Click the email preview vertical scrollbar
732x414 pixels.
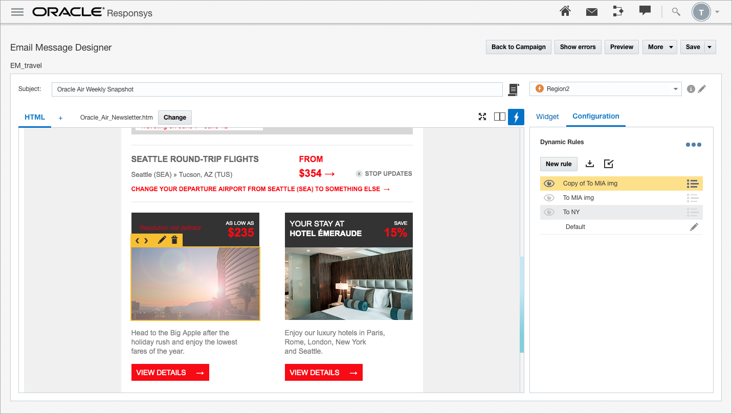(x=522, y=305)
